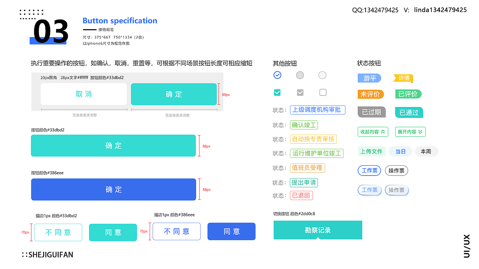Click the 上级调度机构审批 status tag

click(x=318, y=110)
